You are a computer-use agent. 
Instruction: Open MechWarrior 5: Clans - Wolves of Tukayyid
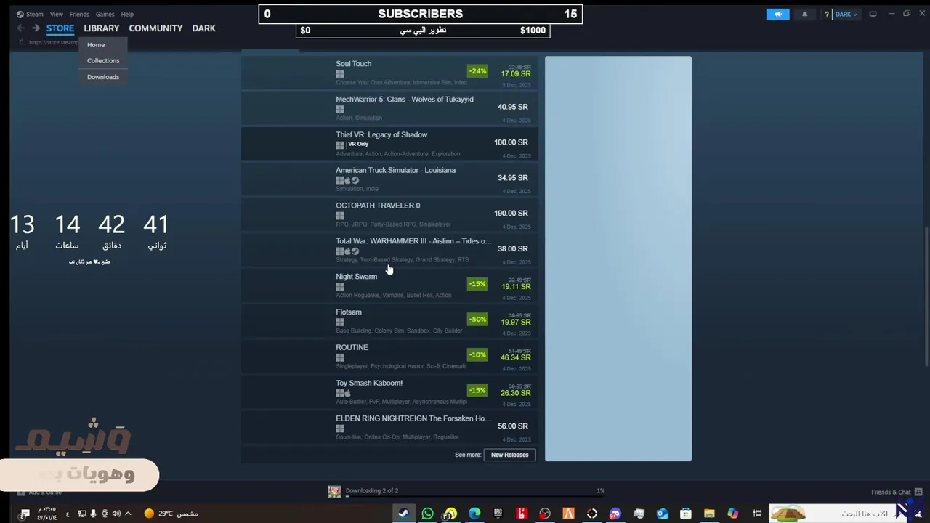(389, 108)
